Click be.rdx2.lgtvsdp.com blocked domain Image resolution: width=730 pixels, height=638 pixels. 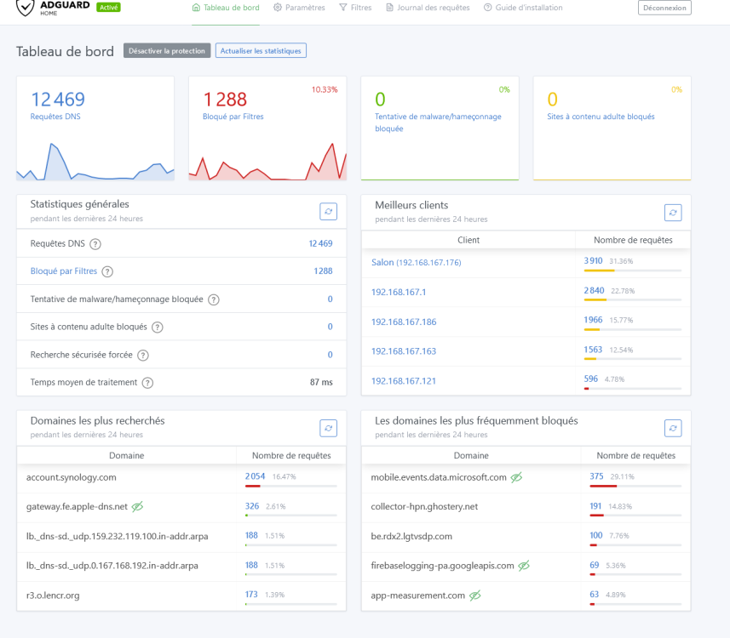(x=411, y=536)
